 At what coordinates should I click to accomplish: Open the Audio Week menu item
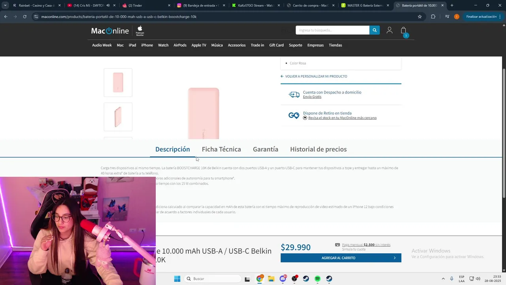pyautogui.click(x=102, y=45)
